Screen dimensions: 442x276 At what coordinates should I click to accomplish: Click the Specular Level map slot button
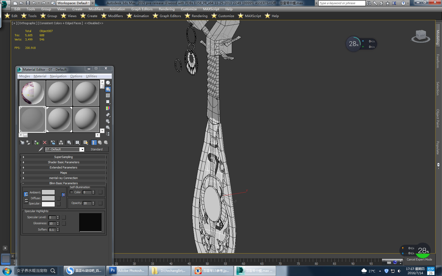click(x=64, y=217)
